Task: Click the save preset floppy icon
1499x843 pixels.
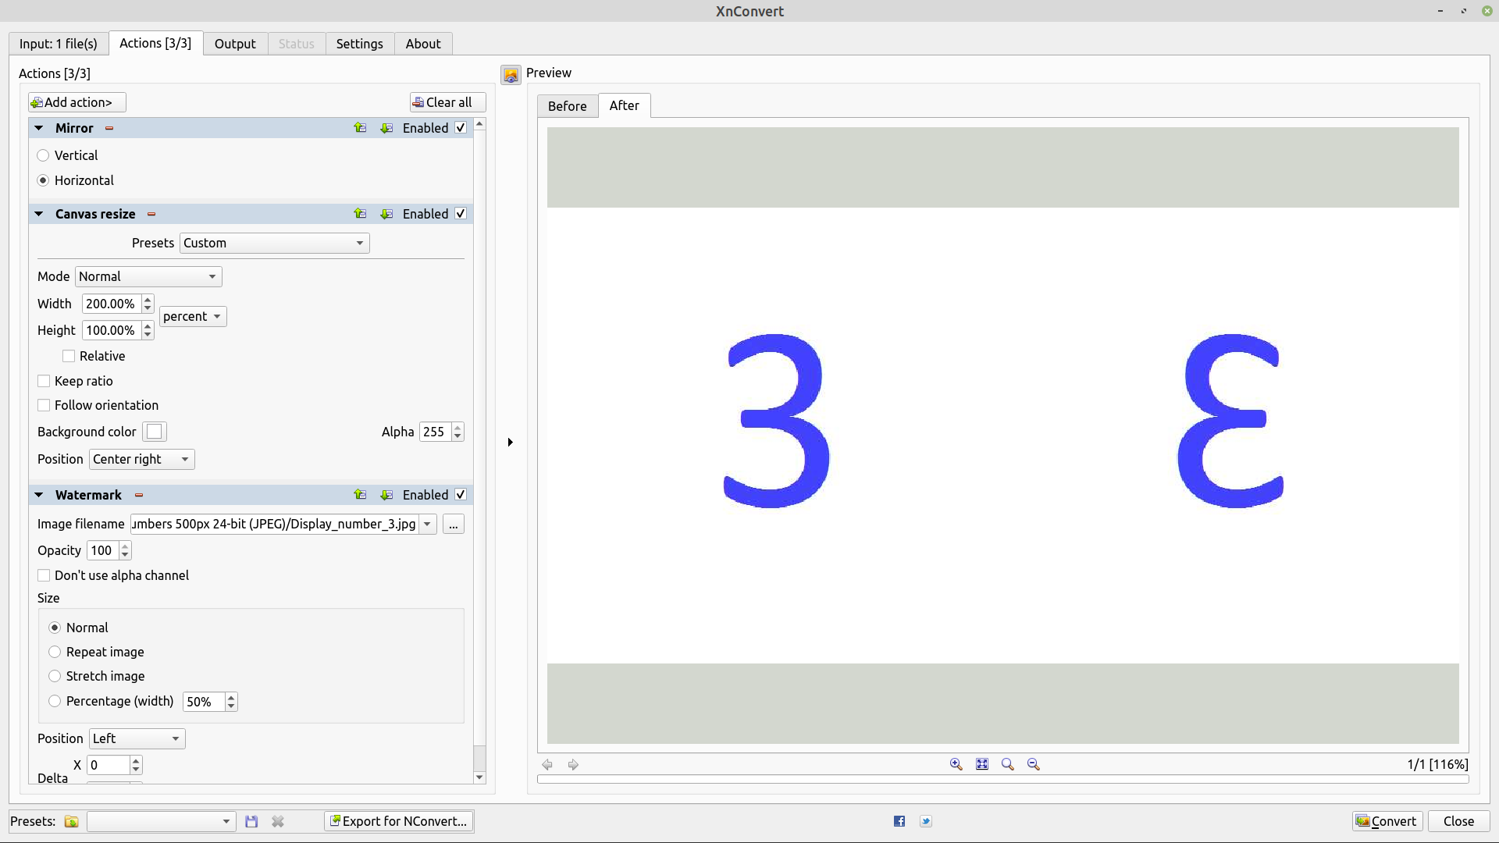Action: point(251,821)
